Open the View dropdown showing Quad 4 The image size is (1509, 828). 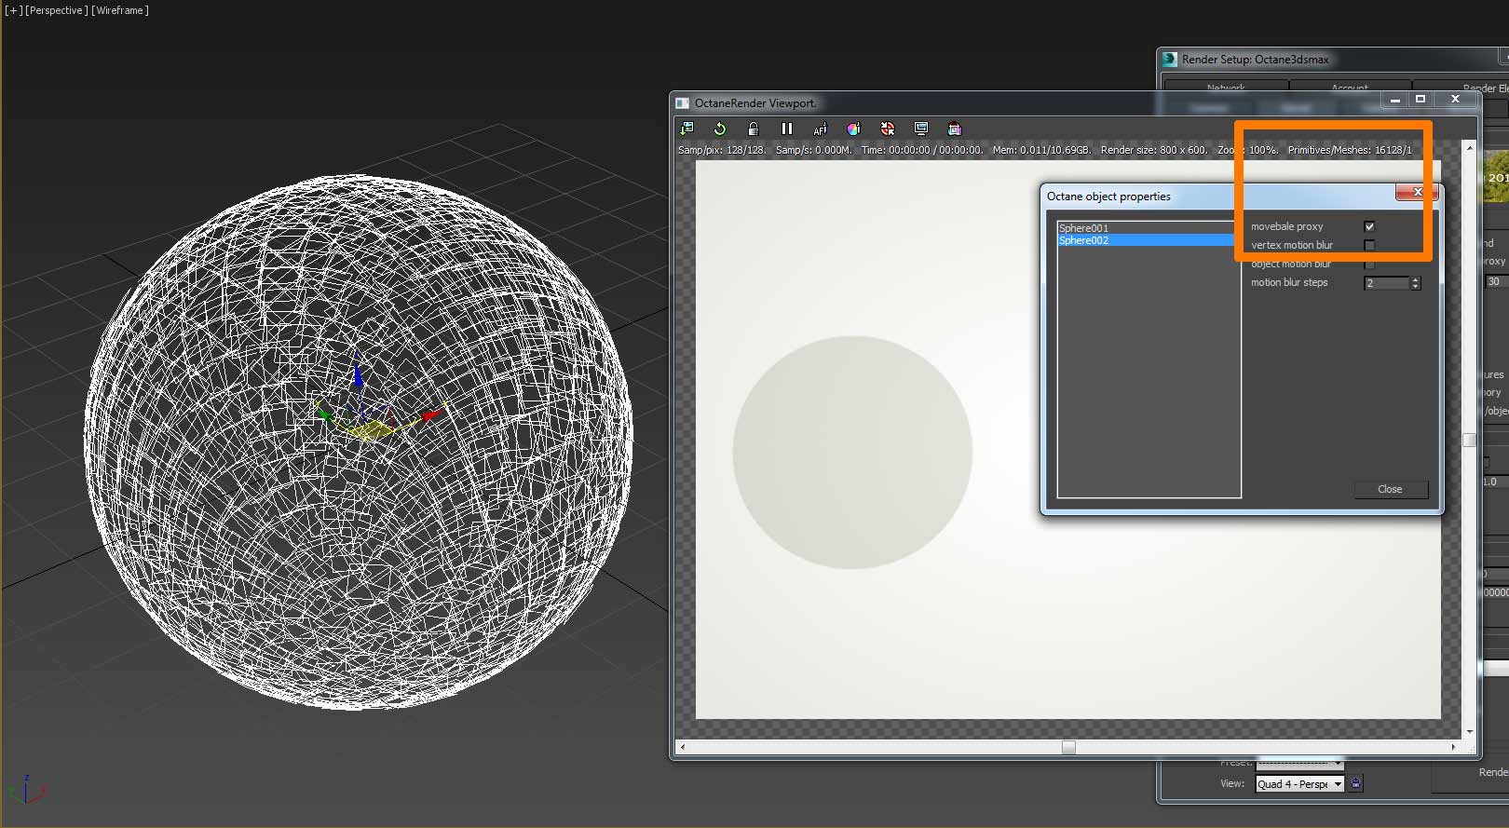pos(1299,784)
